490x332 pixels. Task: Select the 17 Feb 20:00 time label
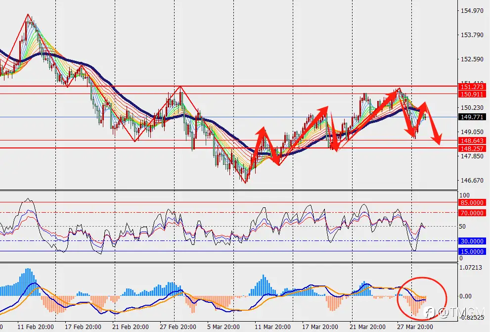click(83, 327)
